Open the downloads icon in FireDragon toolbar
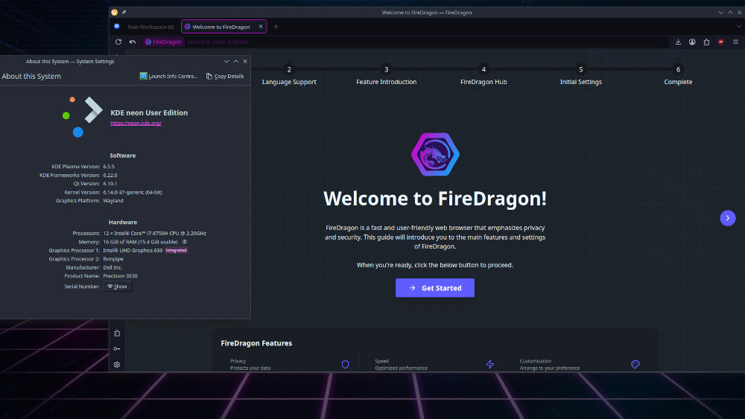The width and height of the screenshot is (745, 419). tap(678, 42)
